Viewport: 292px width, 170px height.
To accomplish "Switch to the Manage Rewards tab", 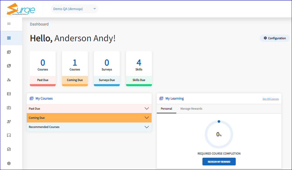I will 191,109.
